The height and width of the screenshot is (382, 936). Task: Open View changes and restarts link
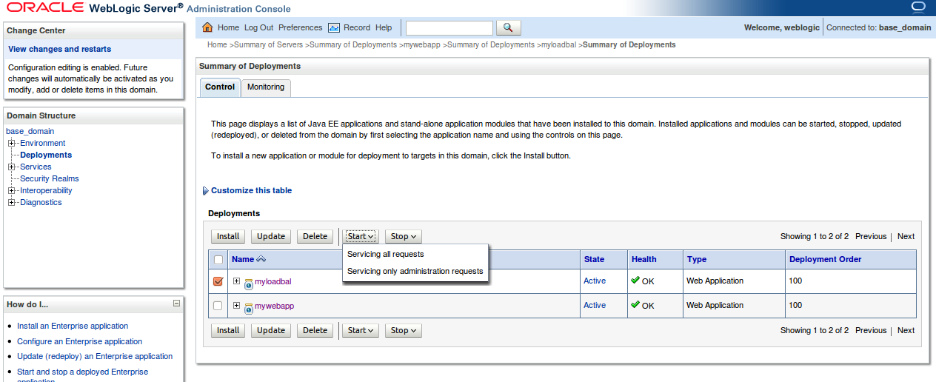coord(59,49)
